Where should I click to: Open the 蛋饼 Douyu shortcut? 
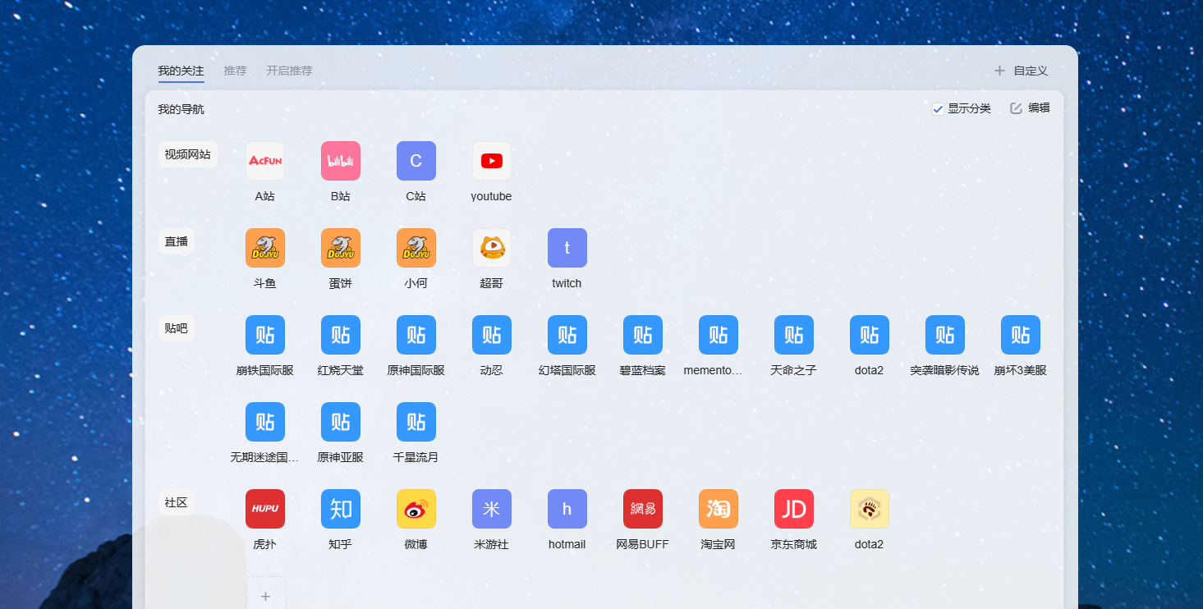point(341,248)
